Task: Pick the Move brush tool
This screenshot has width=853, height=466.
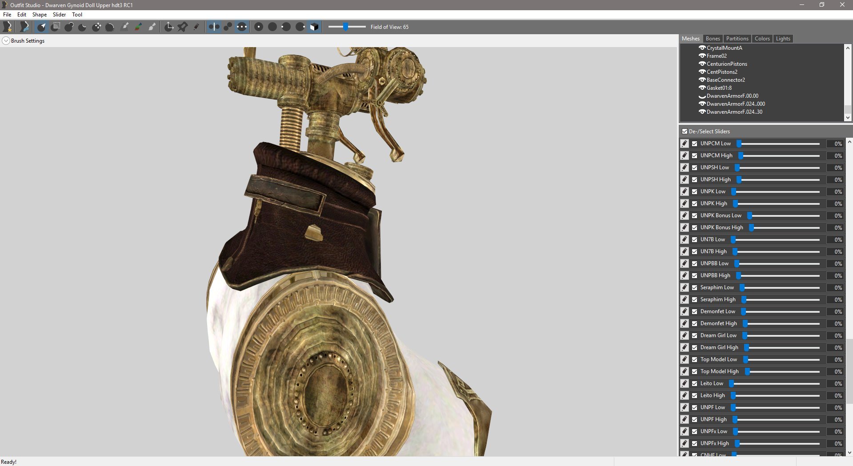Action: [x=96, y=27]
